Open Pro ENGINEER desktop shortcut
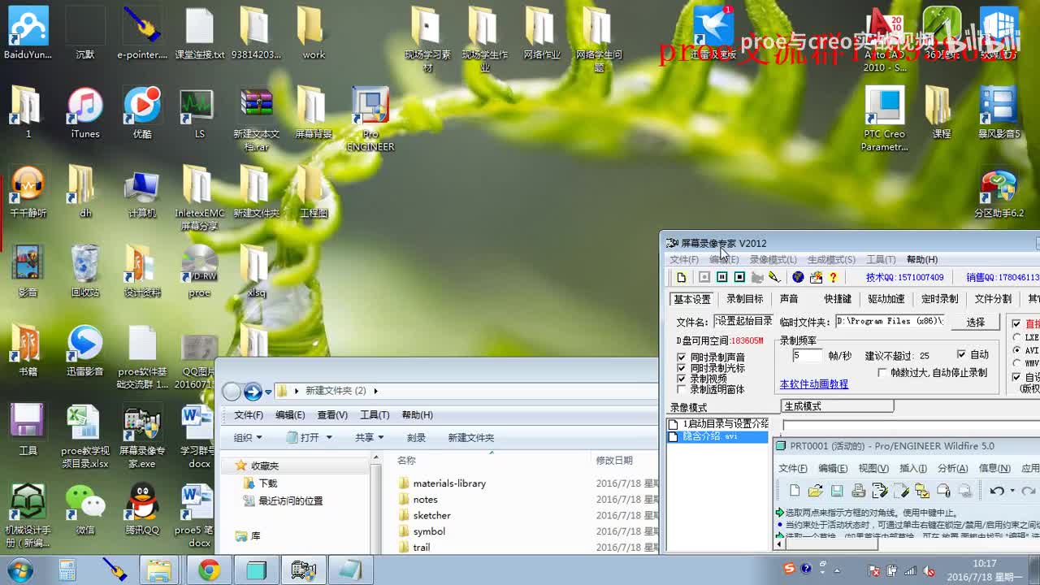 tap(370, 118)
